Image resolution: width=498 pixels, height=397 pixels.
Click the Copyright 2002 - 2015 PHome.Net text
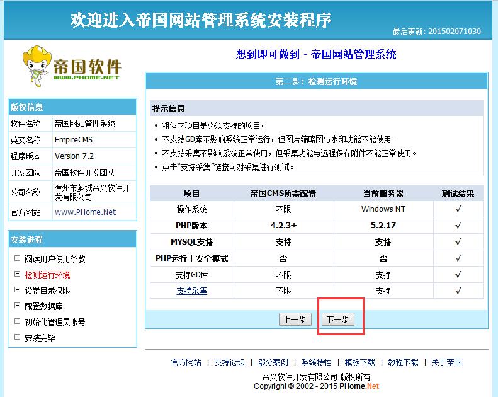(x=316, y=386)
